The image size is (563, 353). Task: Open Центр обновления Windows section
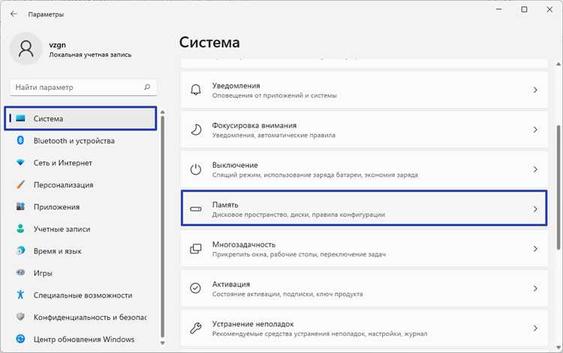pos(81,339)
